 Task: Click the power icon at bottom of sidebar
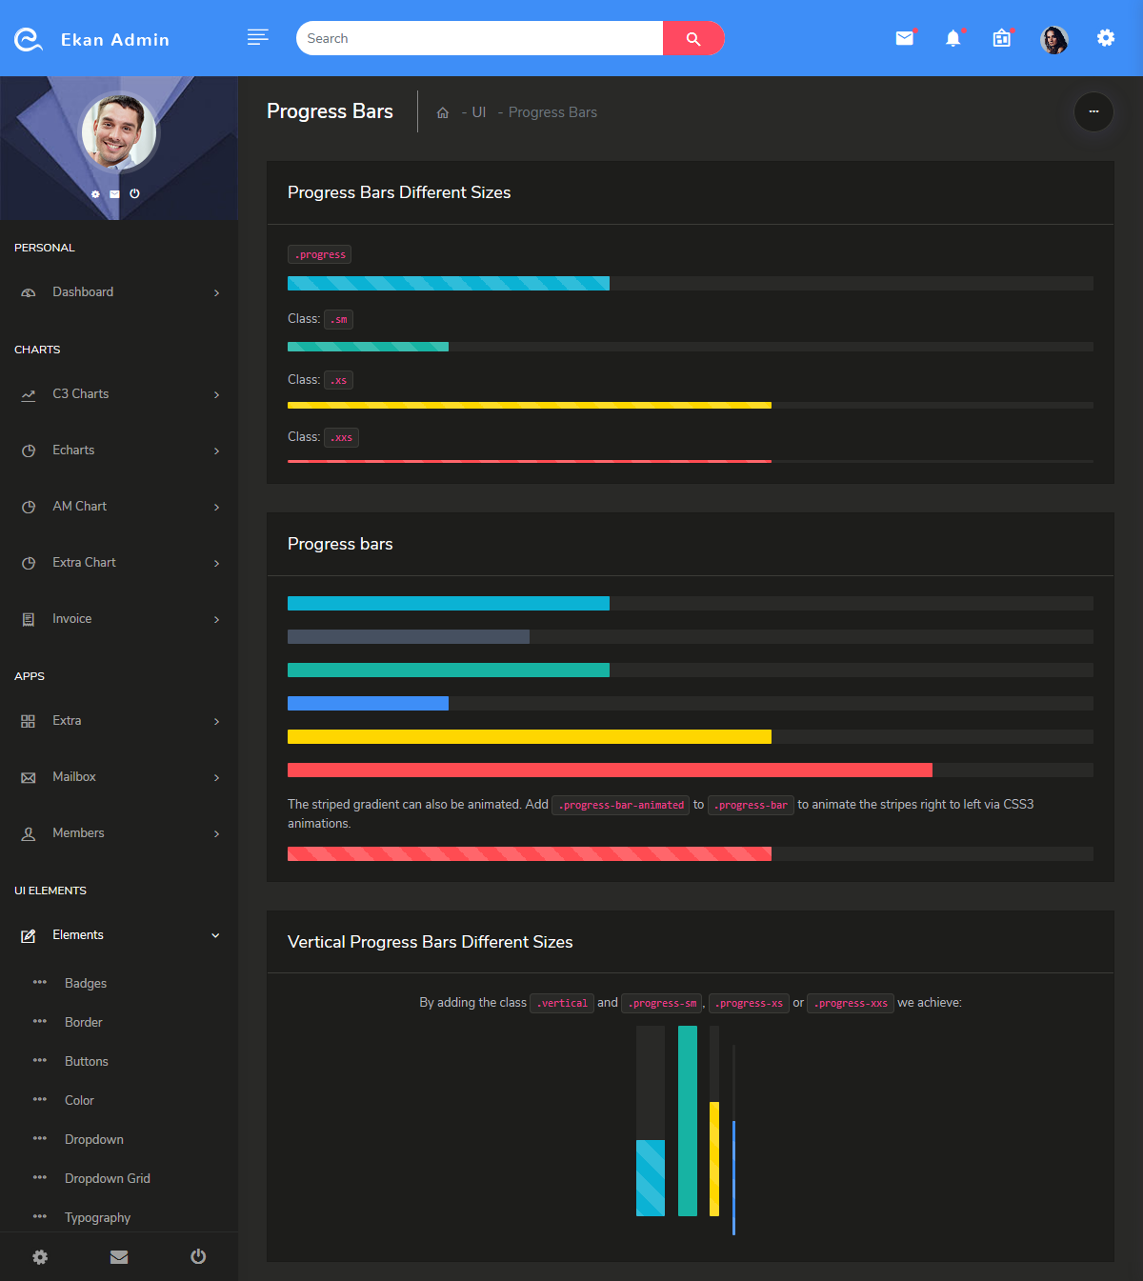click(197, 1256)
